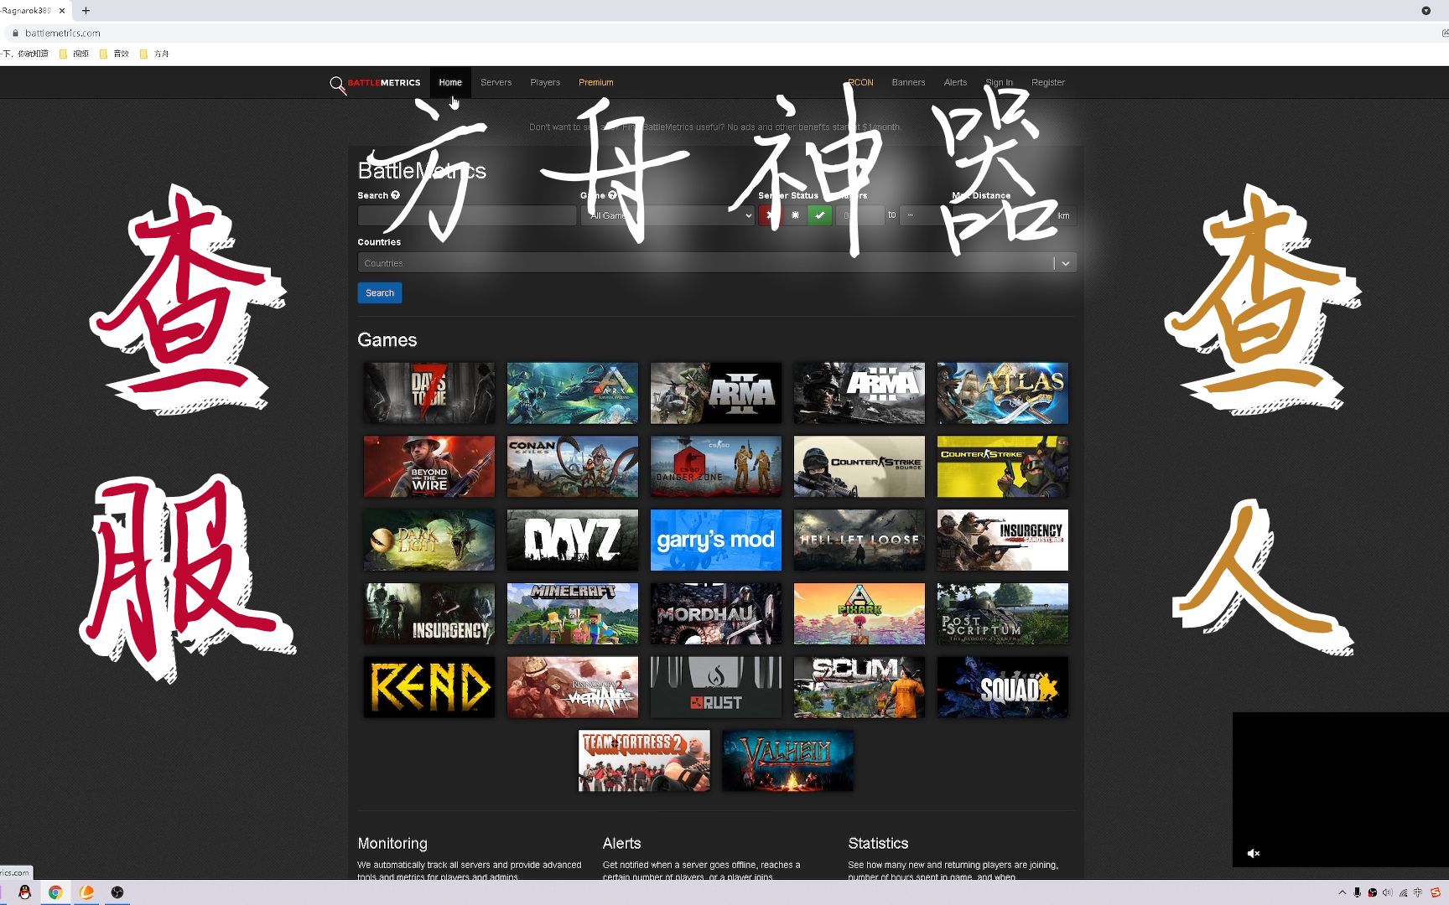Launch Chrome from the taskbar
The width and height of the screenshot is (1449, 905).
point(55,892)
